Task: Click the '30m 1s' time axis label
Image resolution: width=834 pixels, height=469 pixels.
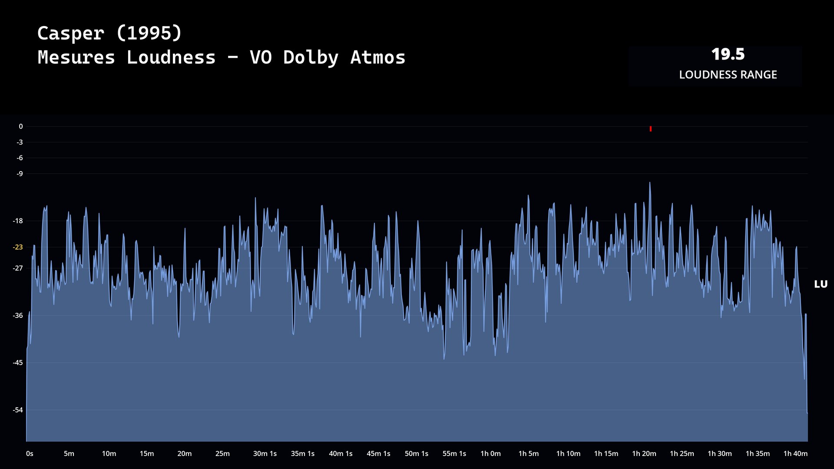Action: (x=265, y=454)
